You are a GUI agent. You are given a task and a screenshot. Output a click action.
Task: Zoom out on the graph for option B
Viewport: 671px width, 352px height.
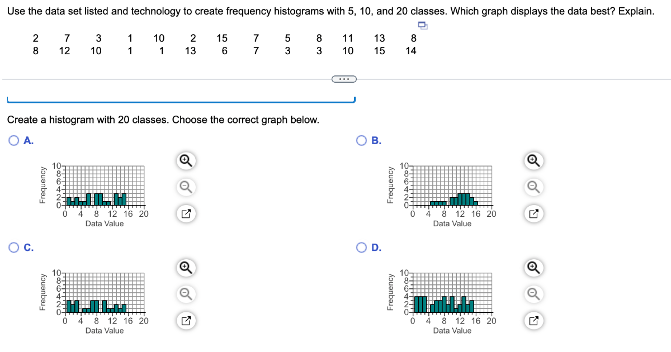click(x=532, y=187)
